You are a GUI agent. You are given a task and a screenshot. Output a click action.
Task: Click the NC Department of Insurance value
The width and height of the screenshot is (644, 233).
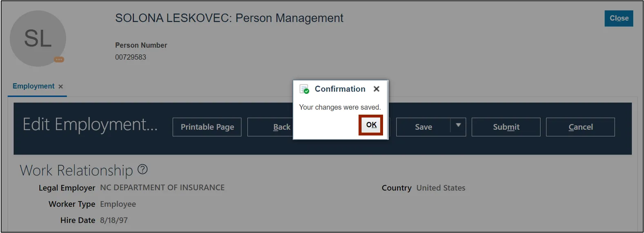[x=162, y=188]
